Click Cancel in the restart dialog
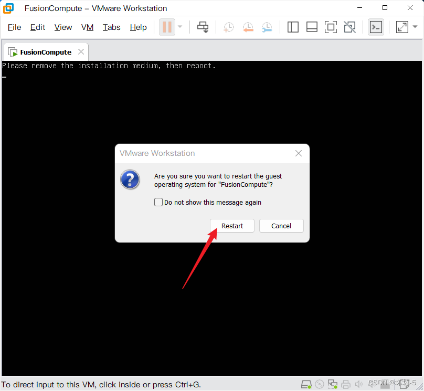 click(x=281, y=226)
